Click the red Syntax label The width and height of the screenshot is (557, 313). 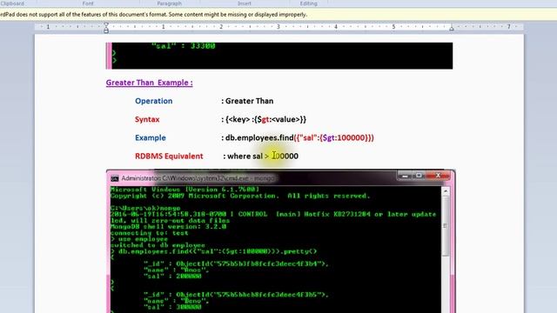pos(147,119)
